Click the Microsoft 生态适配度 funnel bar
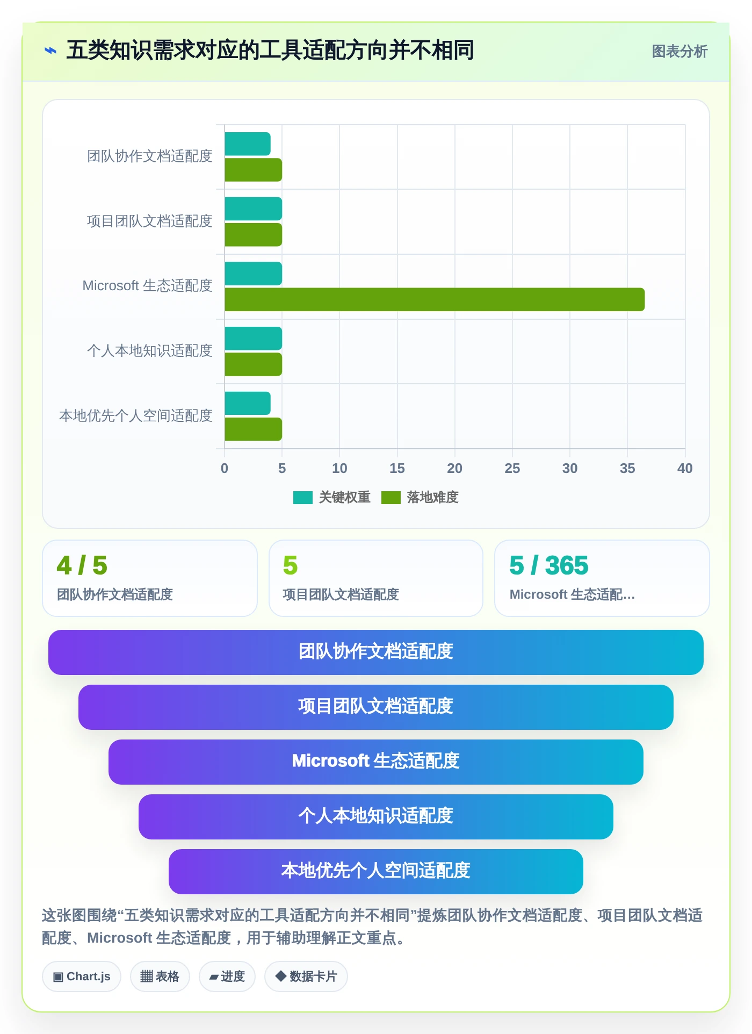Viewport: 752px width, 1034px height. pyautogui.click(x=376, y=762)
